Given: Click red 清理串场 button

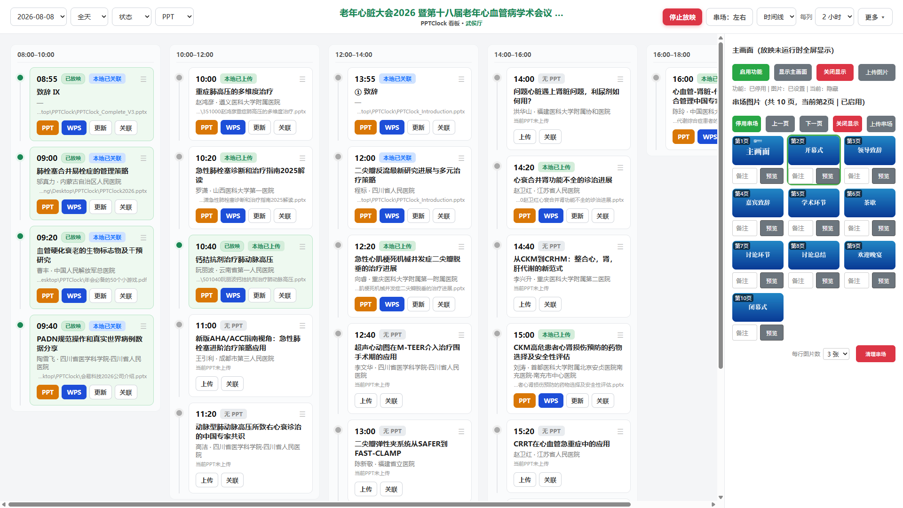Looking at the screenshot, I should pyautogui.click(x=875, y=354).
